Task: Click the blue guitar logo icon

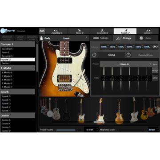Action: tap(8, 31)
